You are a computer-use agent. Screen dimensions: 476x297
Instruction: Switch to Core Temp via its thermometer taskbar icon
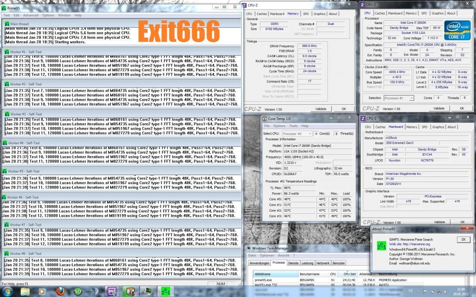[x=130, y=291]
